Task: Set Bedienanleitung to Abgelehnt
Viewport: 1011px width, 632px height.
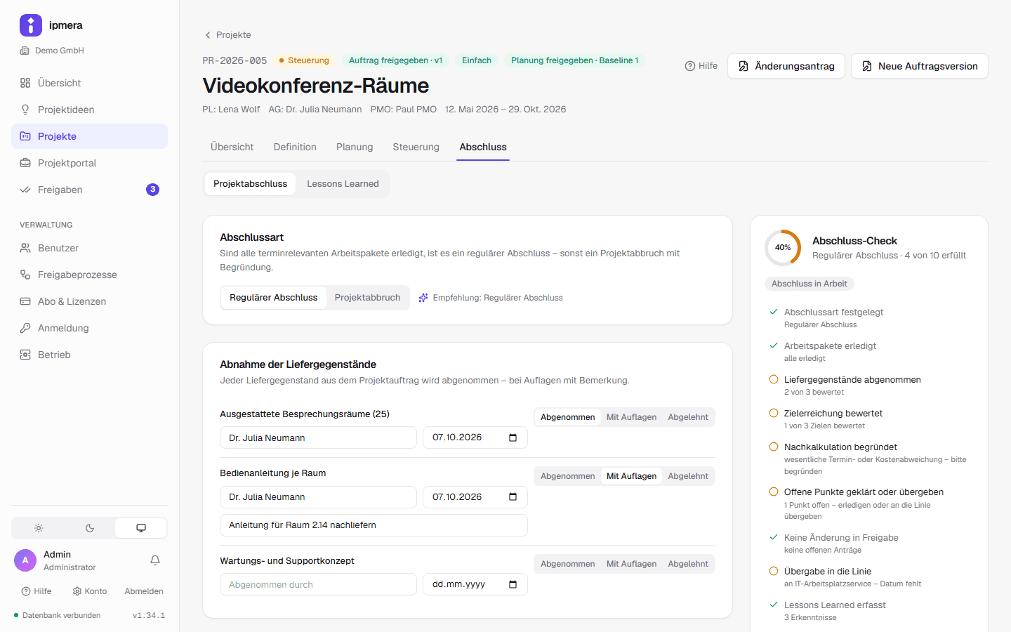Action: tap(688, 476)
